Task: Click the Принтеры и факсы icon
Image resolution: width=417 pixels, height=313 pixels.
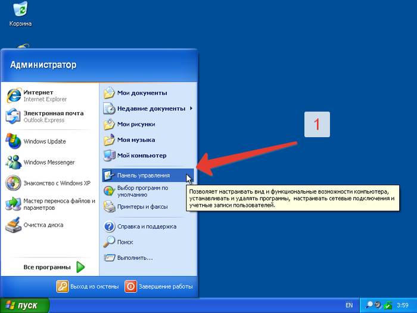Action: (x=109, y=207)
